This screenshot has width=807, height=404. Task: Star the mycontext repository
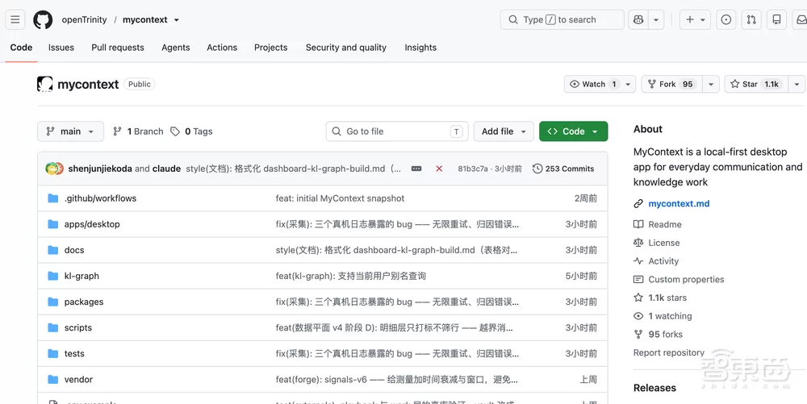(756, 85)
